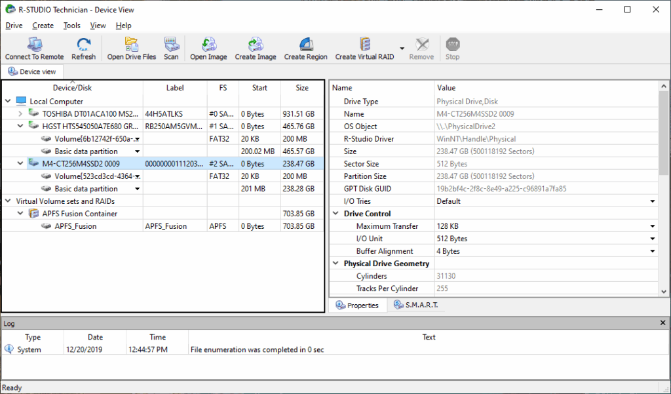This screenshot has width=671, height=394.
Task: Click the System log entry info icon
Action: 9,349
